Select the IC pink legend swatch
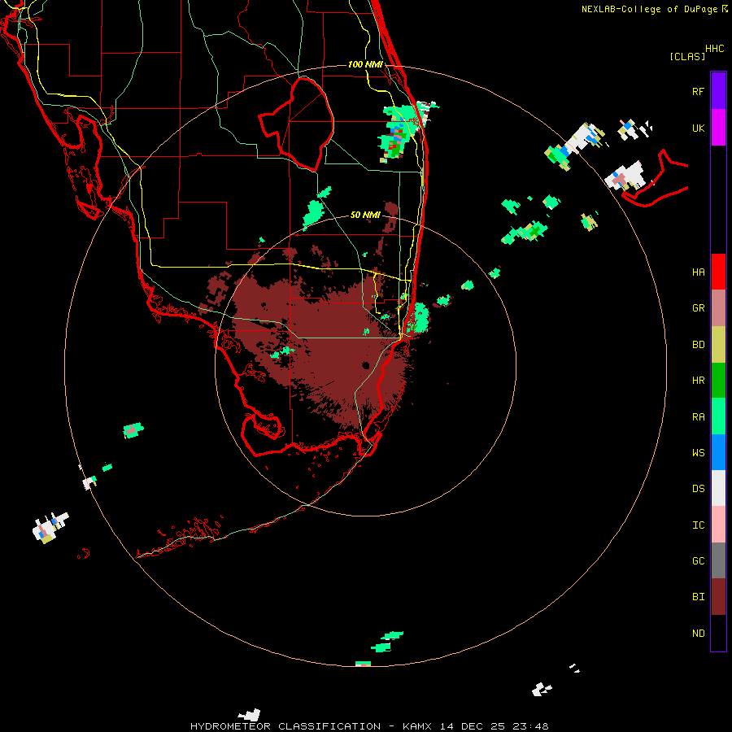 click(718, 525)
